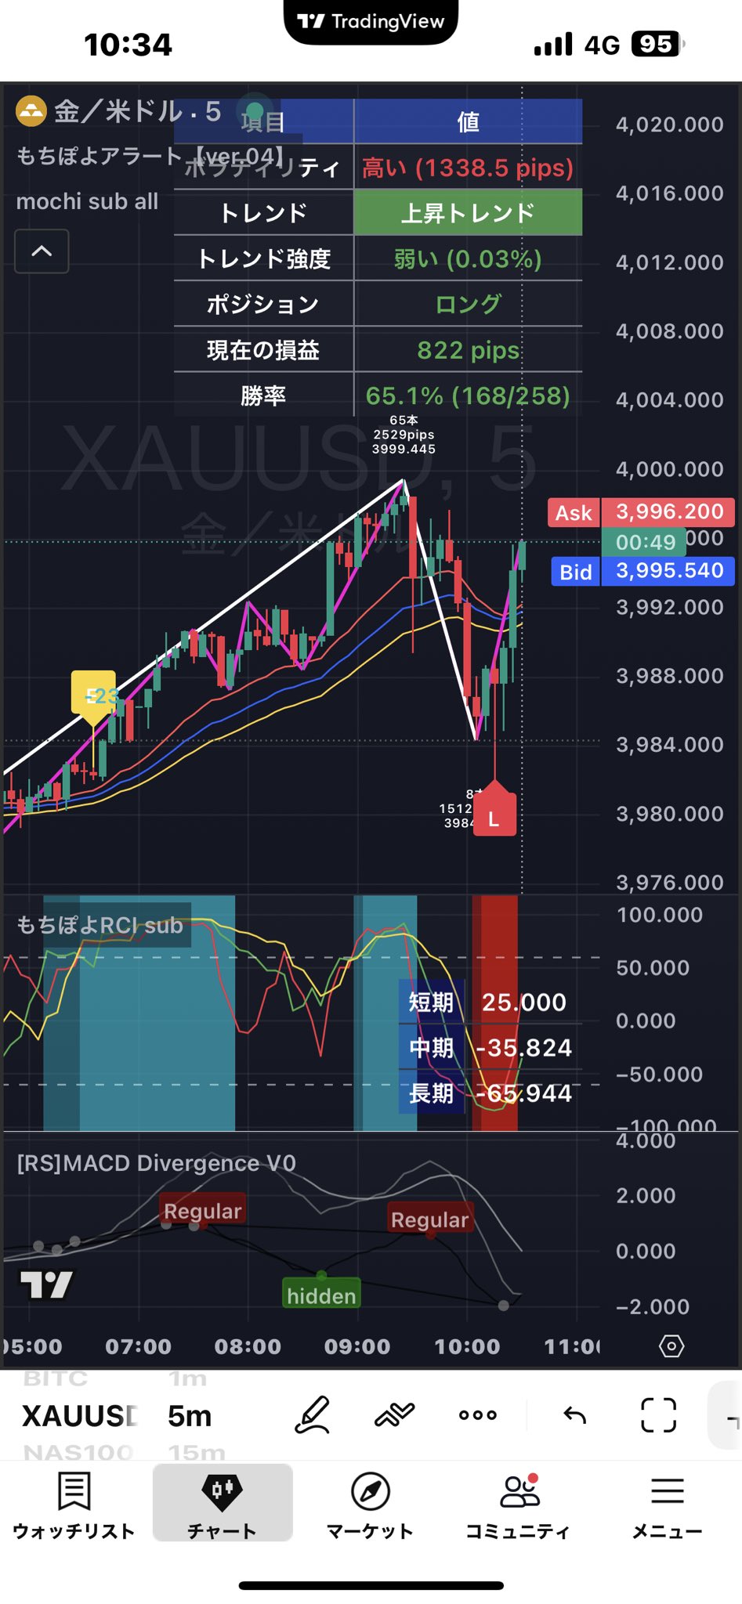
Task: Undo last action with arrow icon
Action: [x=574, y=1414]
